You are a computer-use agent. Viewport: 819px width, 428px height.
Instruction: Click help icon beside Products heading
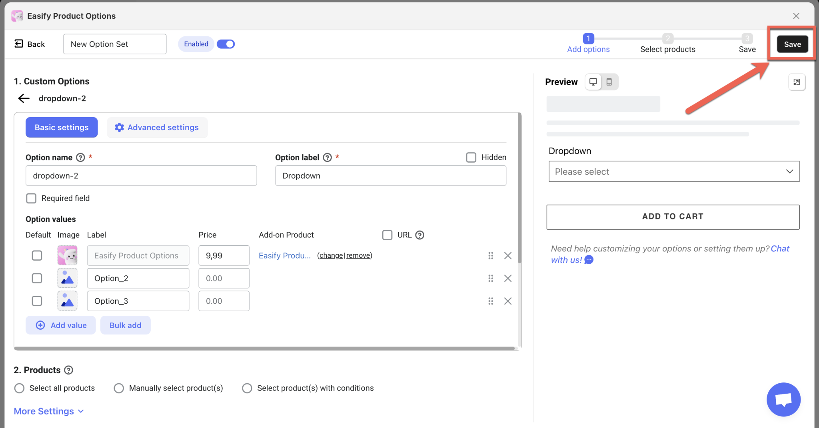(x=69, y=370)
